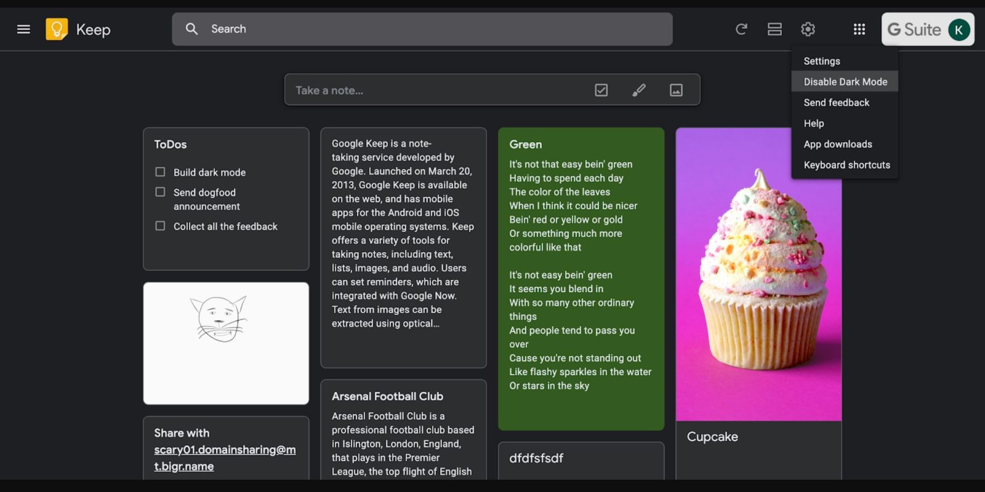The width and height of the screenshot is (985, 492).
Task: Check the Build dark mode item
Action: (x=160, y=172)
